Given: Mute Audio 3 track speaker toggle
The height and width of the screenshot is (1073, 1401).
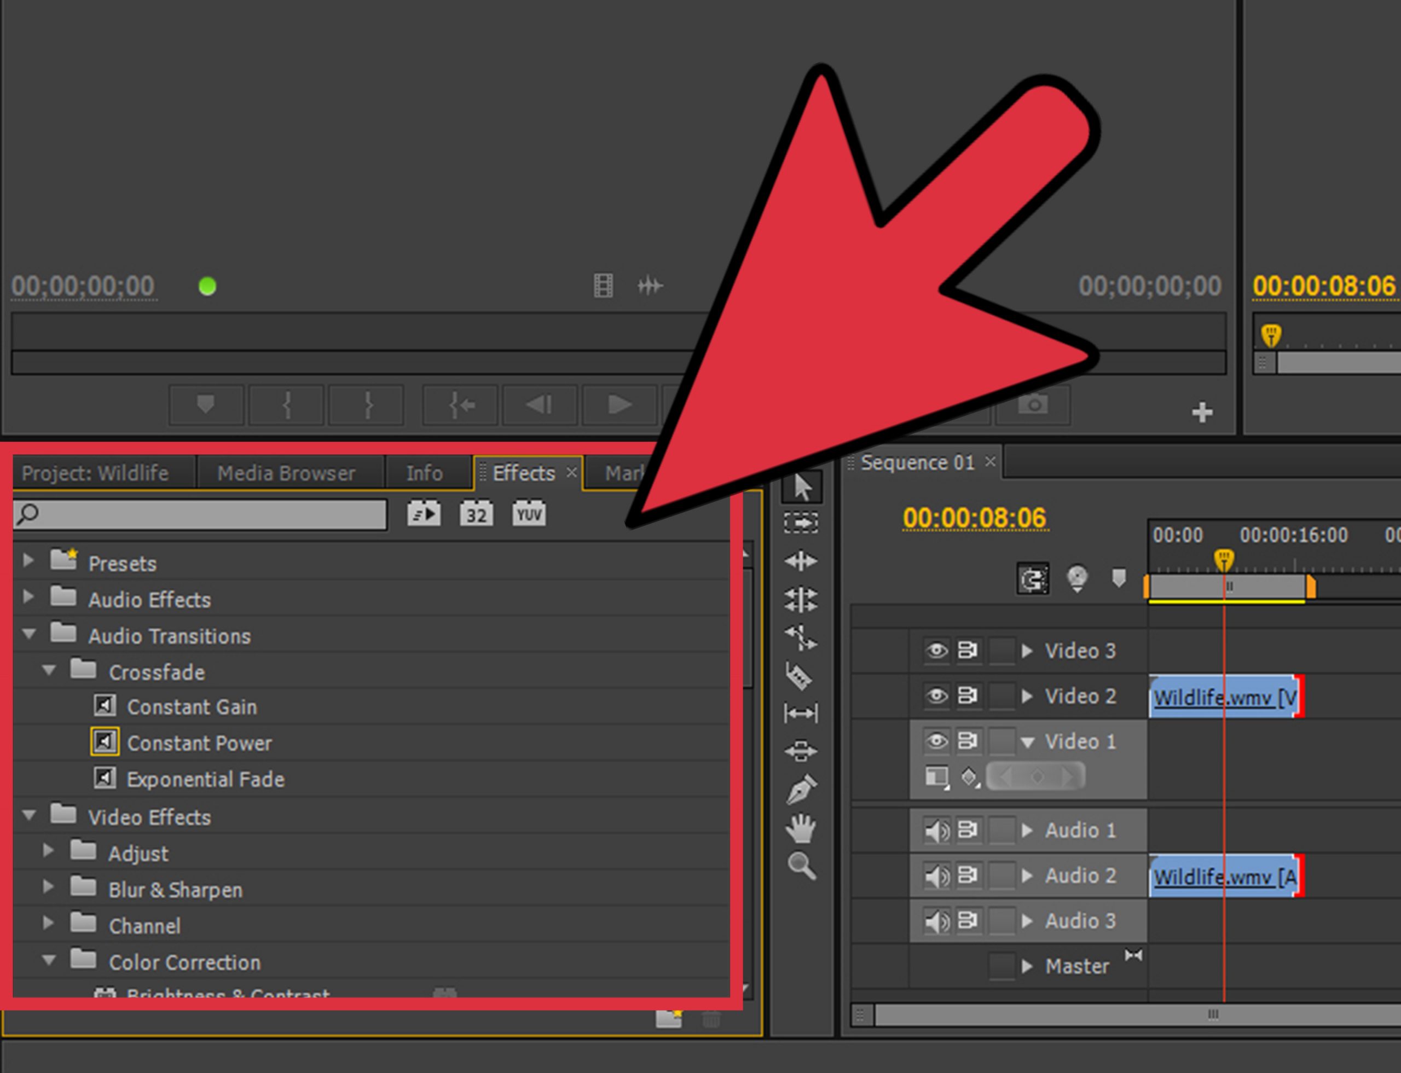Looking at the screenshot, I should tap(936, 921).
